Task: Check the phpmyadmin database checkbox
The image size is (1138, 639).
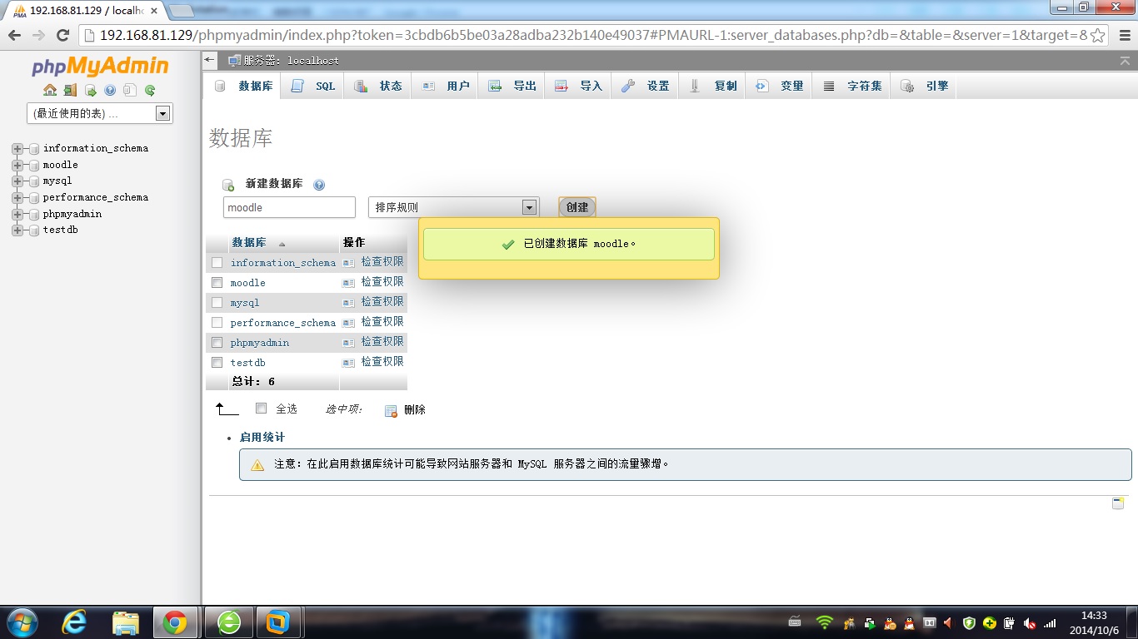Action: [217, 343]
